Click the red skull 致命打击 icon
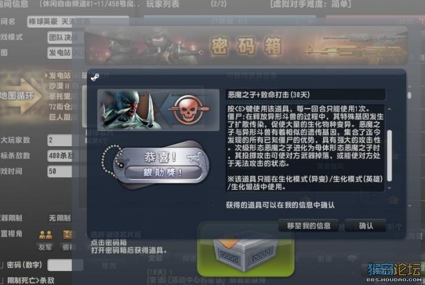 click(188, 110)
